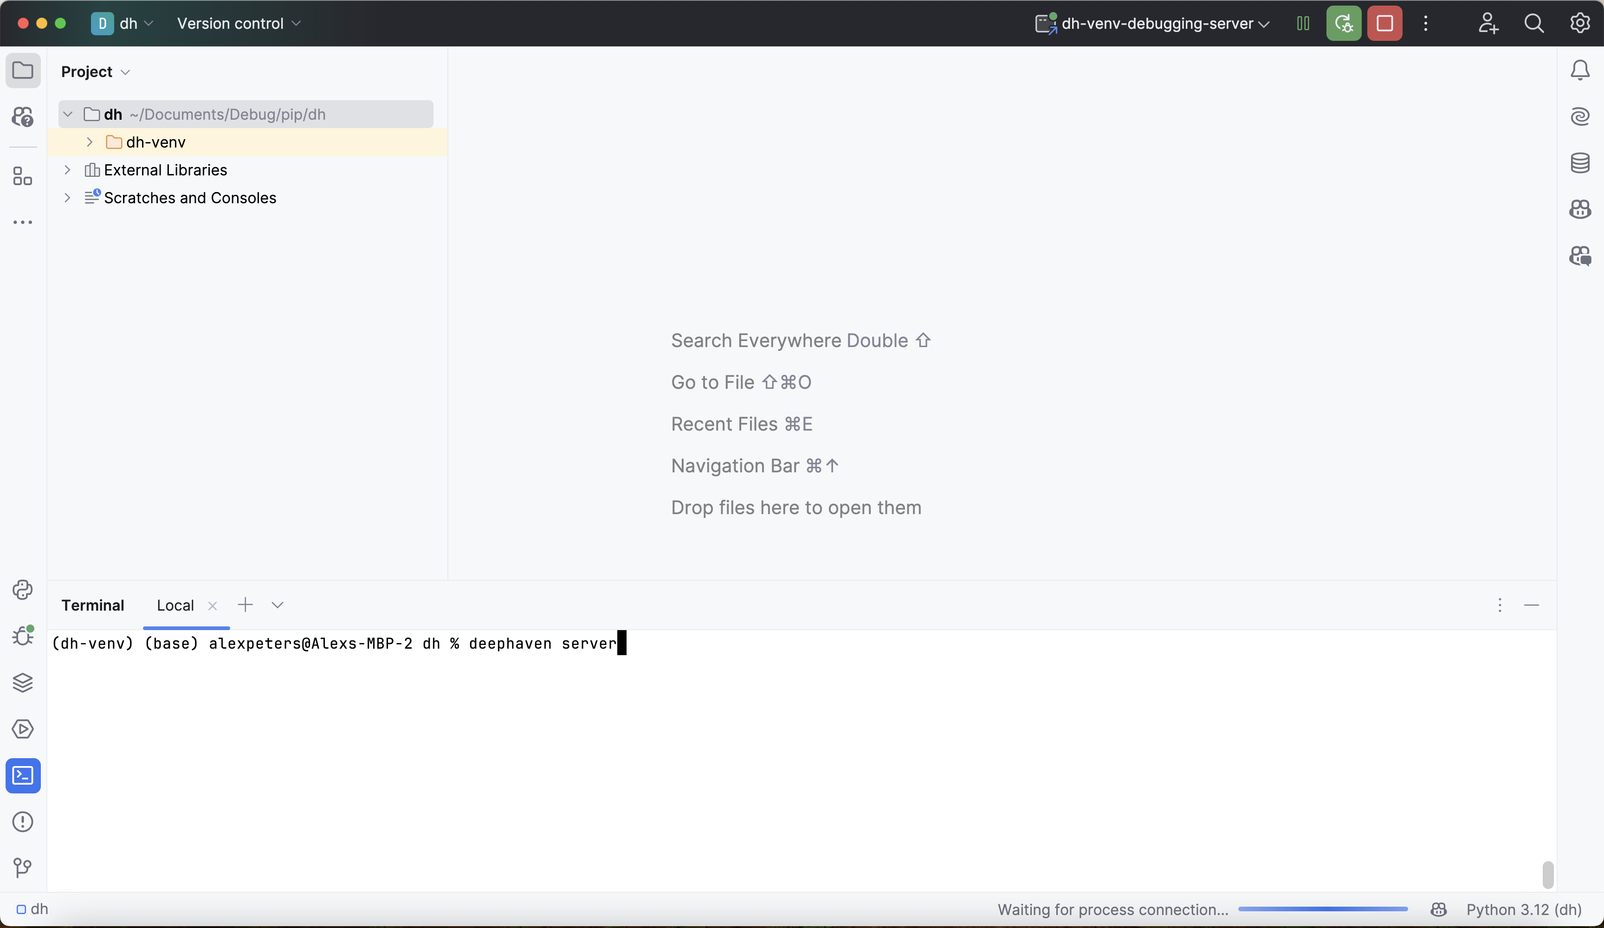Pause the program with pause button
1604x928 pixels.
[x=1303, y=24]
